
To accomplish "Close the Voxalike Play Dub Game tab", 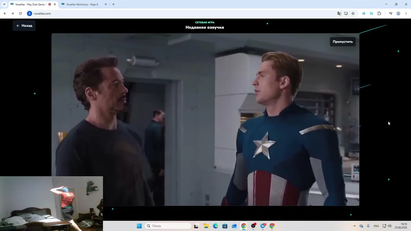I will (x=55, y=4).
